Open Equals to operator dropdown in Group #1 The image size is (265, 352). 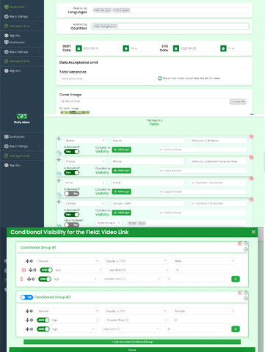137,261
